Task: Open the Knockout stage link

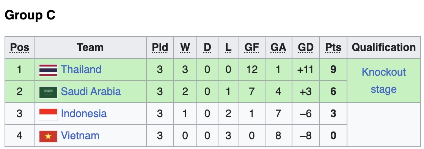Action: click(384, 81)
